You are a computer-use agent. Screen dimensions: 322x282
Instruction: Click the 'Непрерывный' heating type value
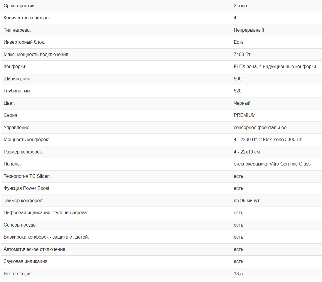click(x=249, y=30)
